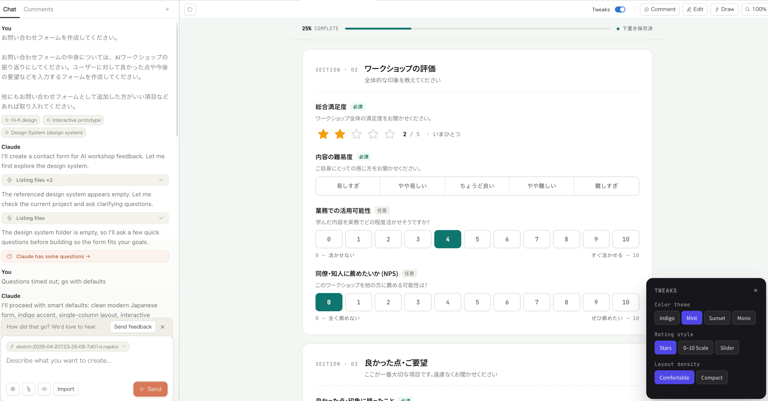
Task: Dismiss the feedback prompt banner
Action: [x=163, y=327]
